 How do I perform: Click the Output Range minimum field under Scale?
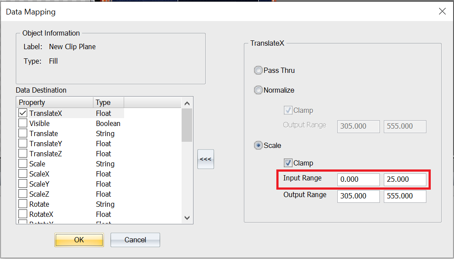[x=358, y=196]
